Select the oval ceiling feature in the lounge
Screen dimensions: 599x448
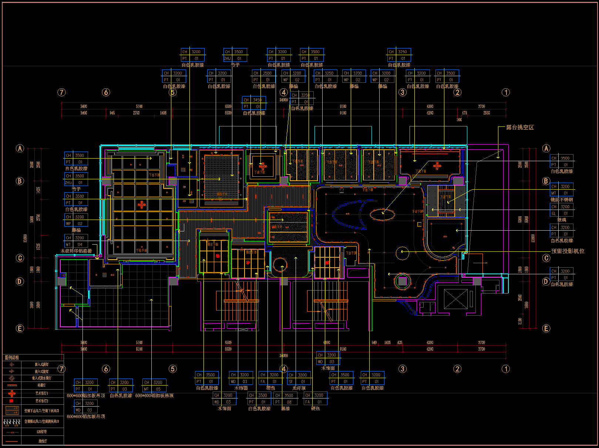(382, 214)
